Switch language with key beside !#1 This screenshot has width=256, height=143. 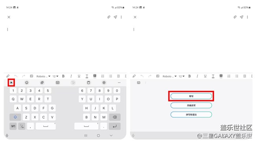coord(22,126)
